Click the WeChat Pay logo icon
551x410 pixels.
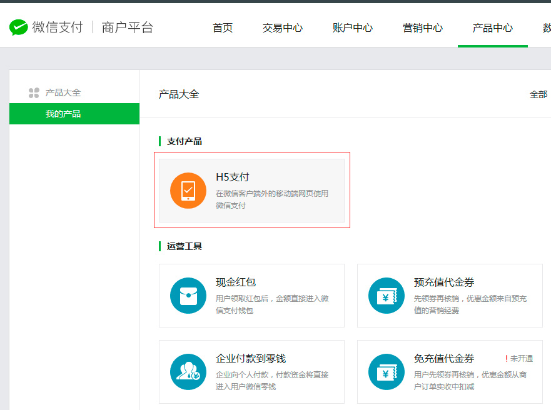[x=19, y=27]
